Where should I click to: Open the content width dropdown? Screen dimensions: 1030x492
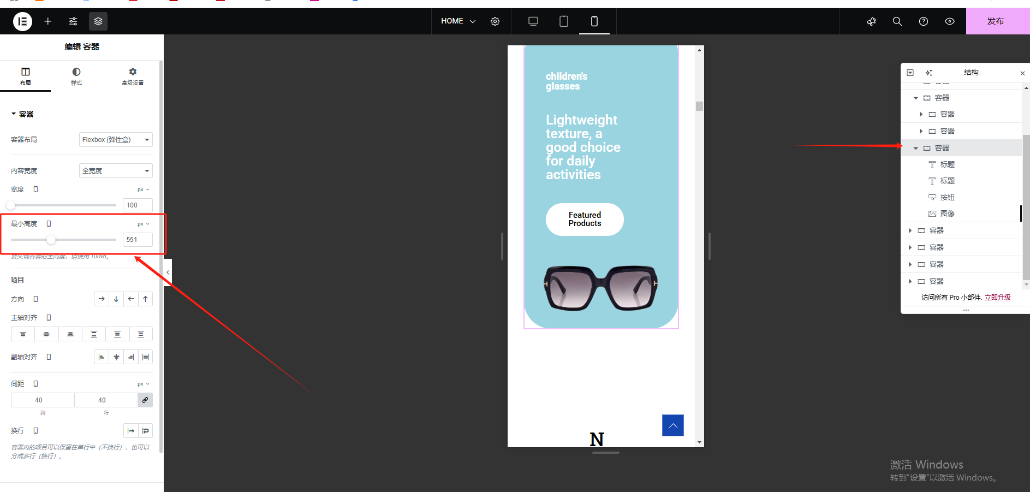(116, 171)
